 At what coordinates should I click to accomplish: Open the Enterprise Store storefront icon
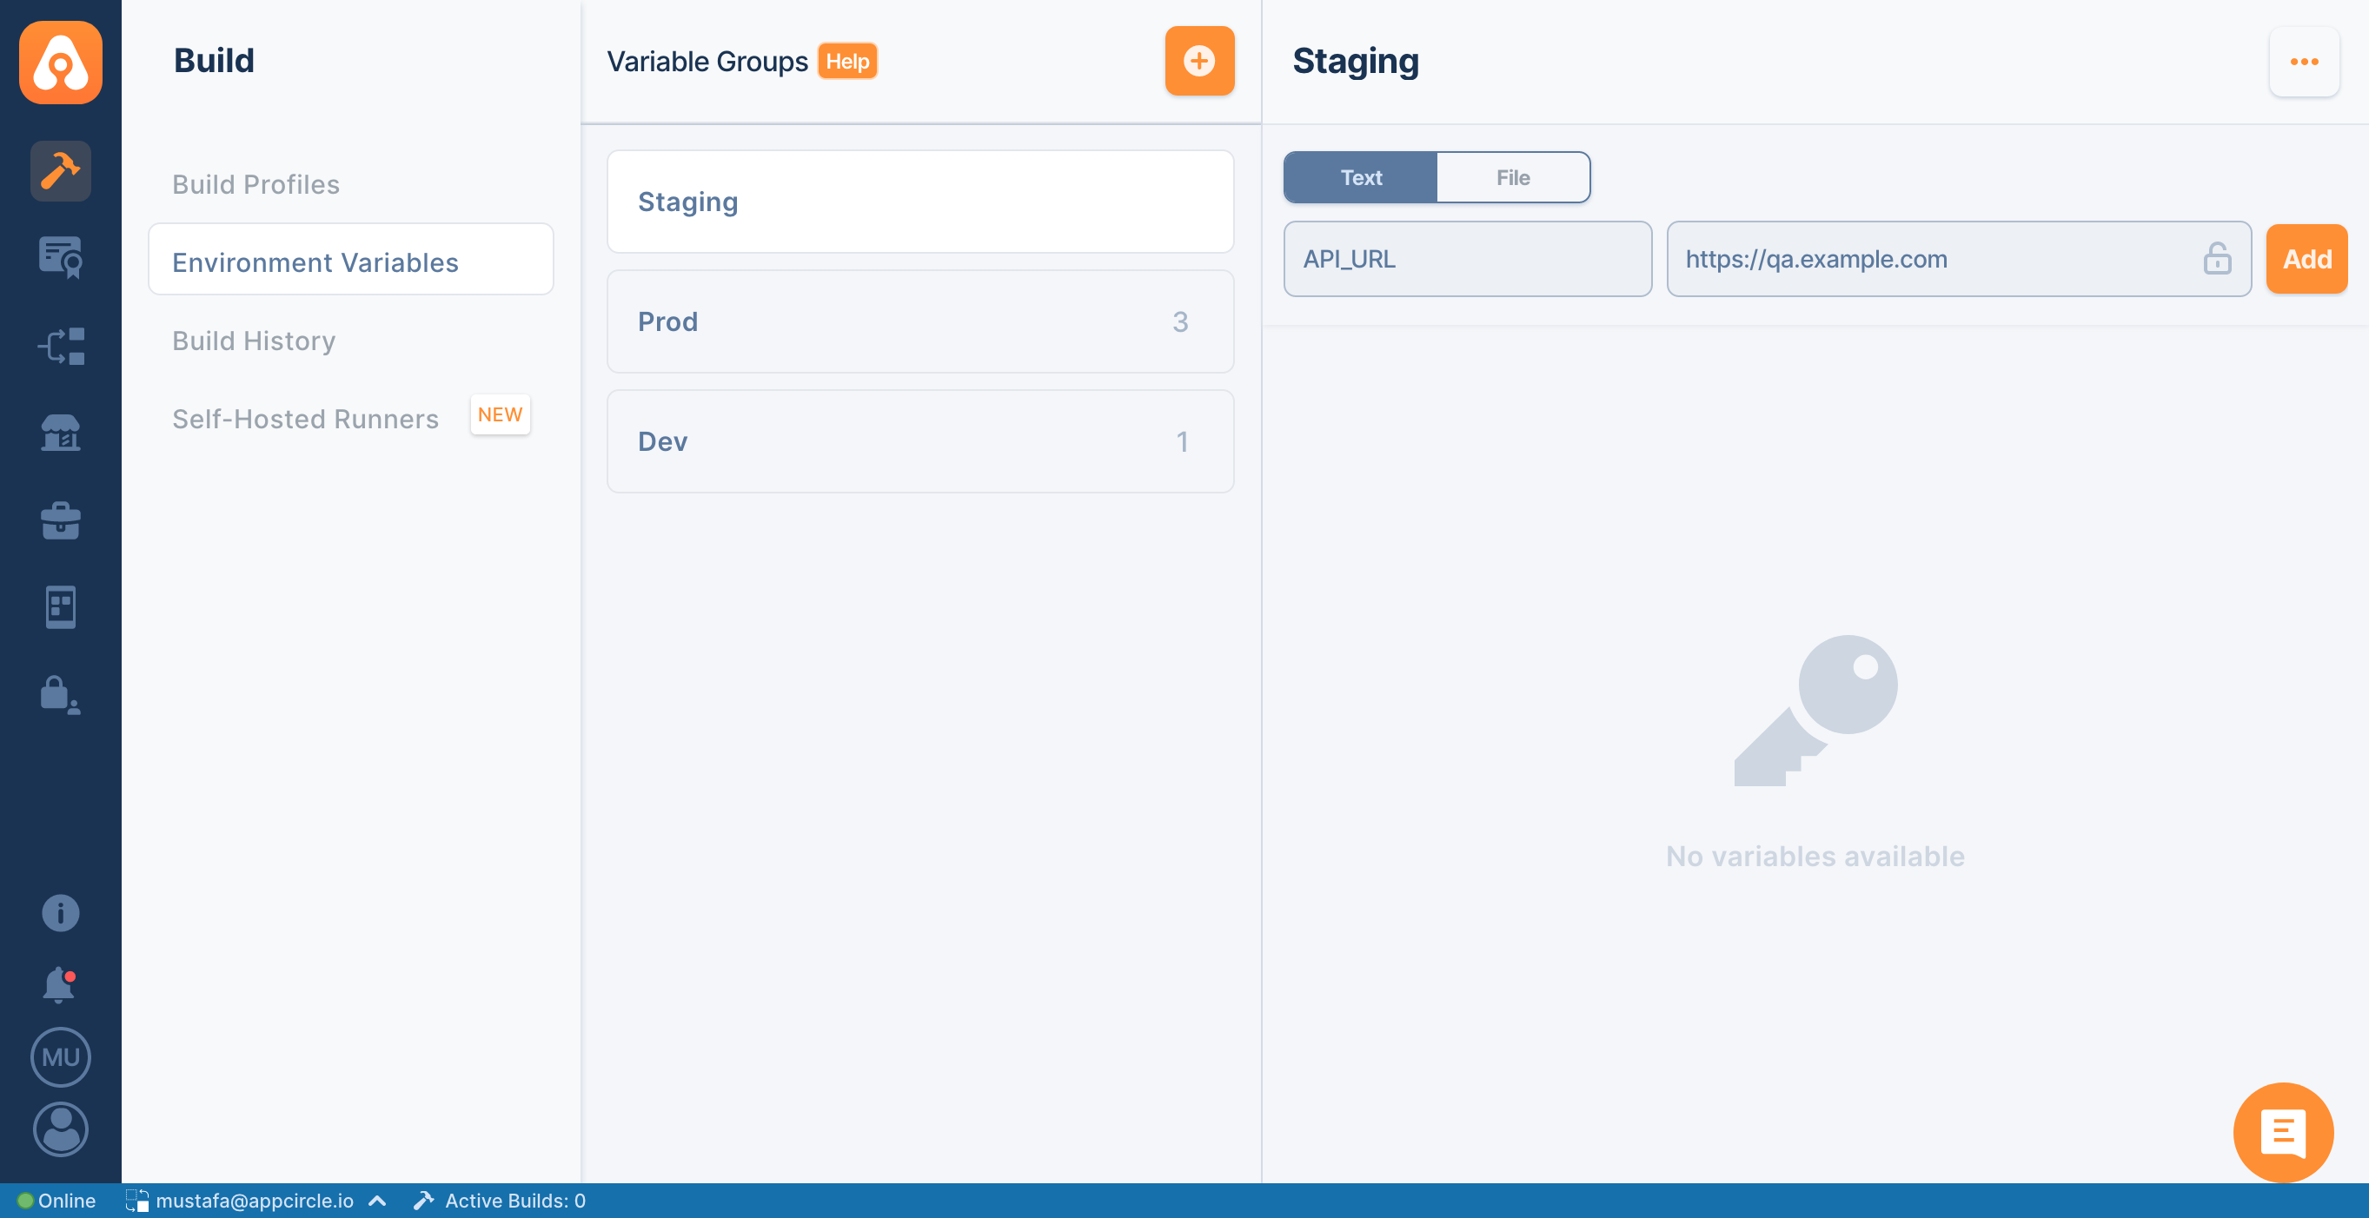tap(61, 432)
